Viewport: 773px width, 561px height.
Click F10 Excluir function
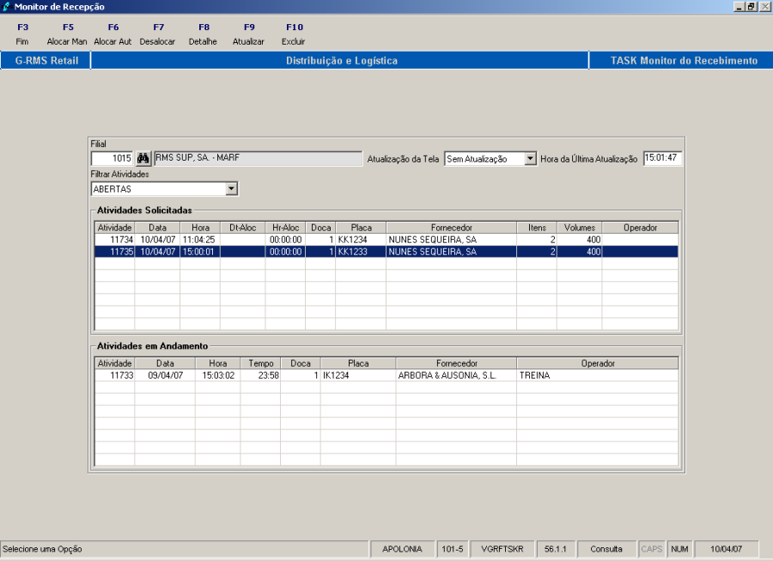coord(294,34)
